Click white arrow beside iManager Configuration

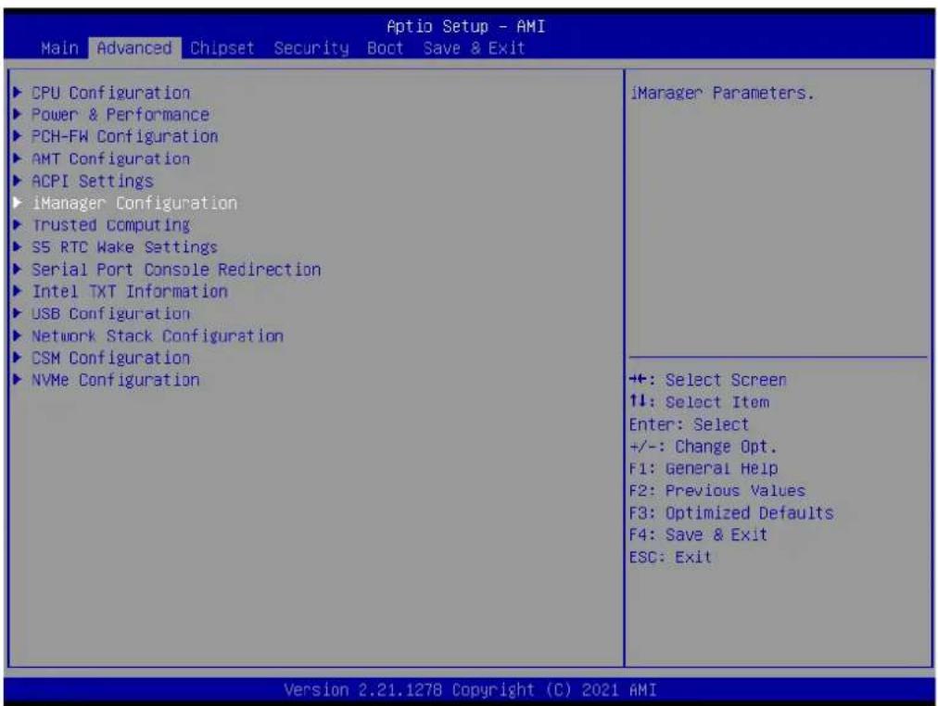[18, 203]
